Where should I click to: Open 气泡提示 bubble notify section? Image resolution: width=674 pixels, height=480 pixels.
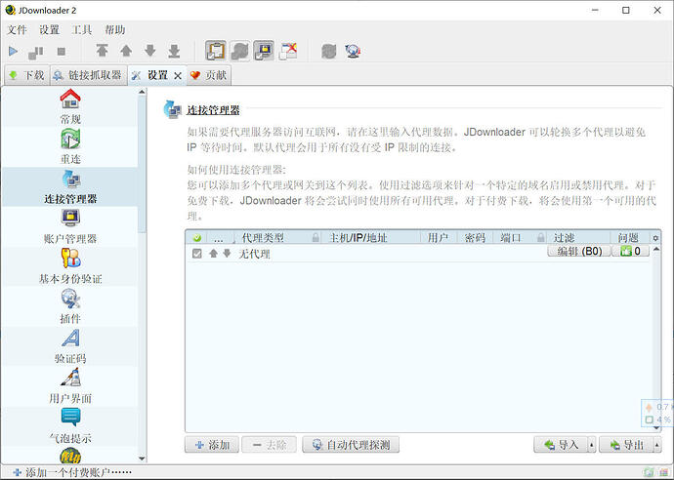pyautogui.click(x=70, y=426)
